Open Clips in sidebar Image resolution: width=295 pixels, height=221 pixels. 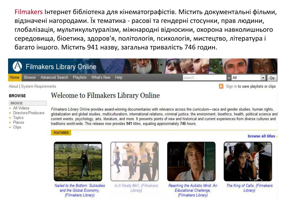(x=17, y=127)
